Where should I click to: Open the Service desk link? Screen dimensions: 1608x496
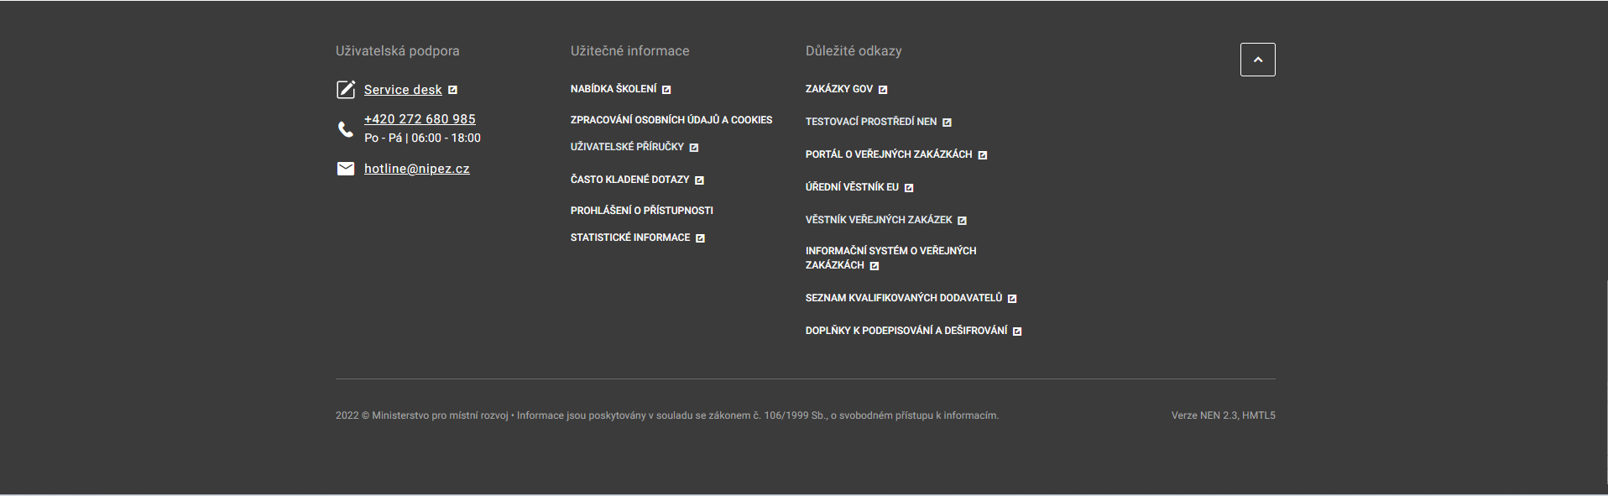click(403, 90)
